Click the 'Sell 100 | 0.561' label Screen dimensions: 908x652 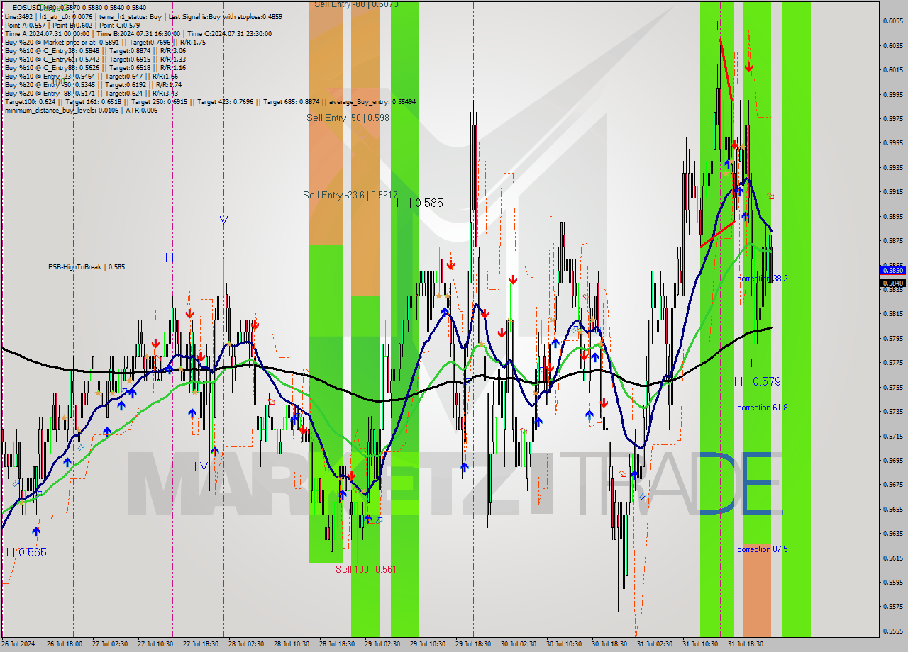point(366,569)
